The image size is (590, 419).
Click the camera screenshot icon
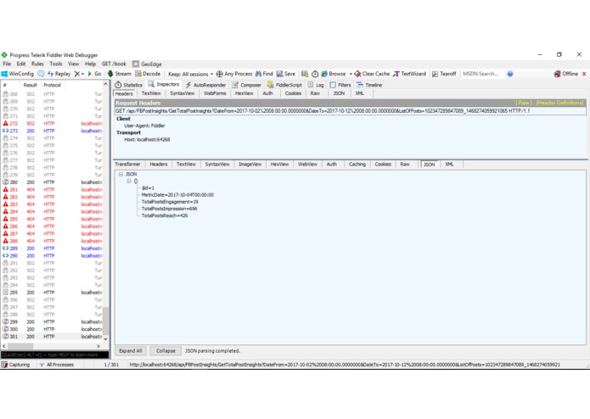tap(305, 74)
